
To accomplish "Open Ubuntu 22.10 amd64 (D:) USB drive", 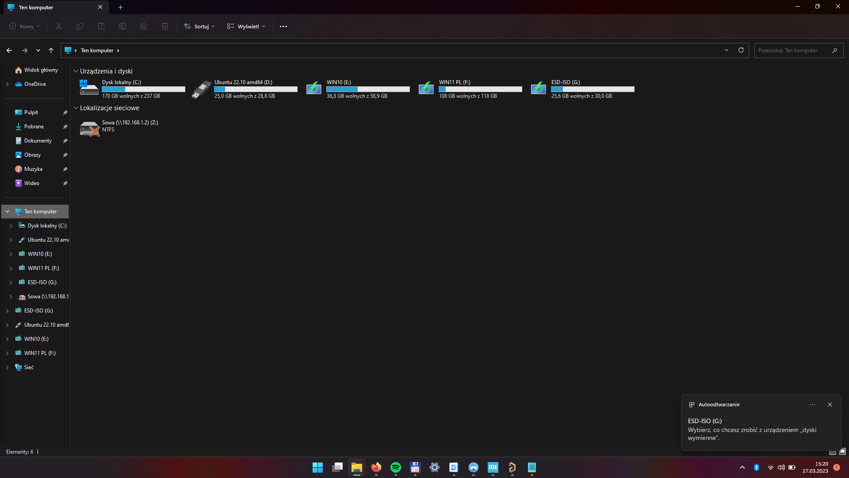I will 201,89.
